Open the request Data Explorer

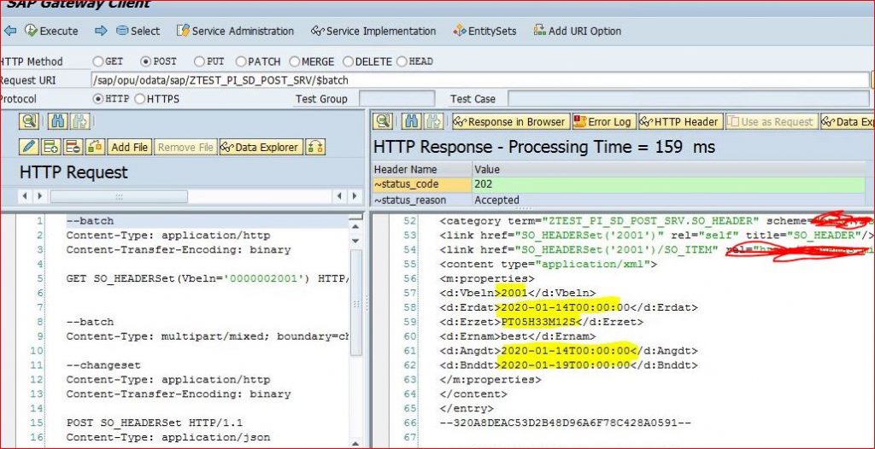[261, 148]
